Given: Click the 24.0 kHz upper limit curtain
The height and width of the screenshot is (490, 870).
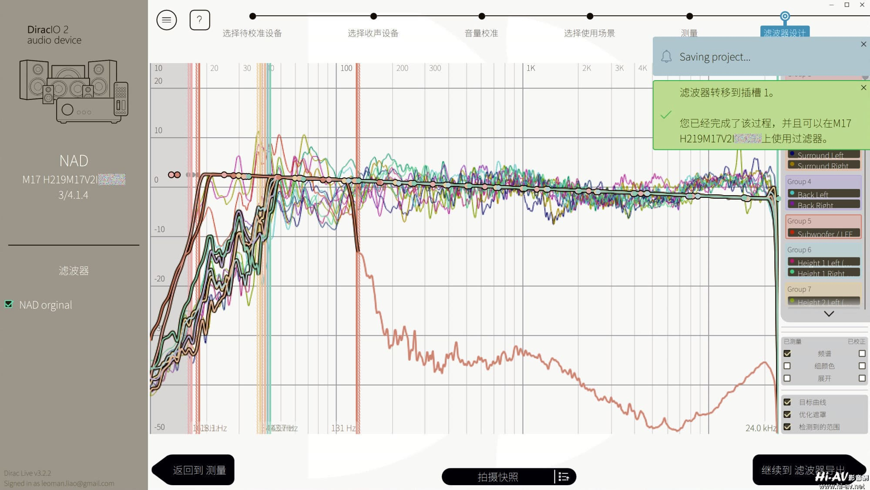Looking at the screenshot, I should [x=778, y=248].
